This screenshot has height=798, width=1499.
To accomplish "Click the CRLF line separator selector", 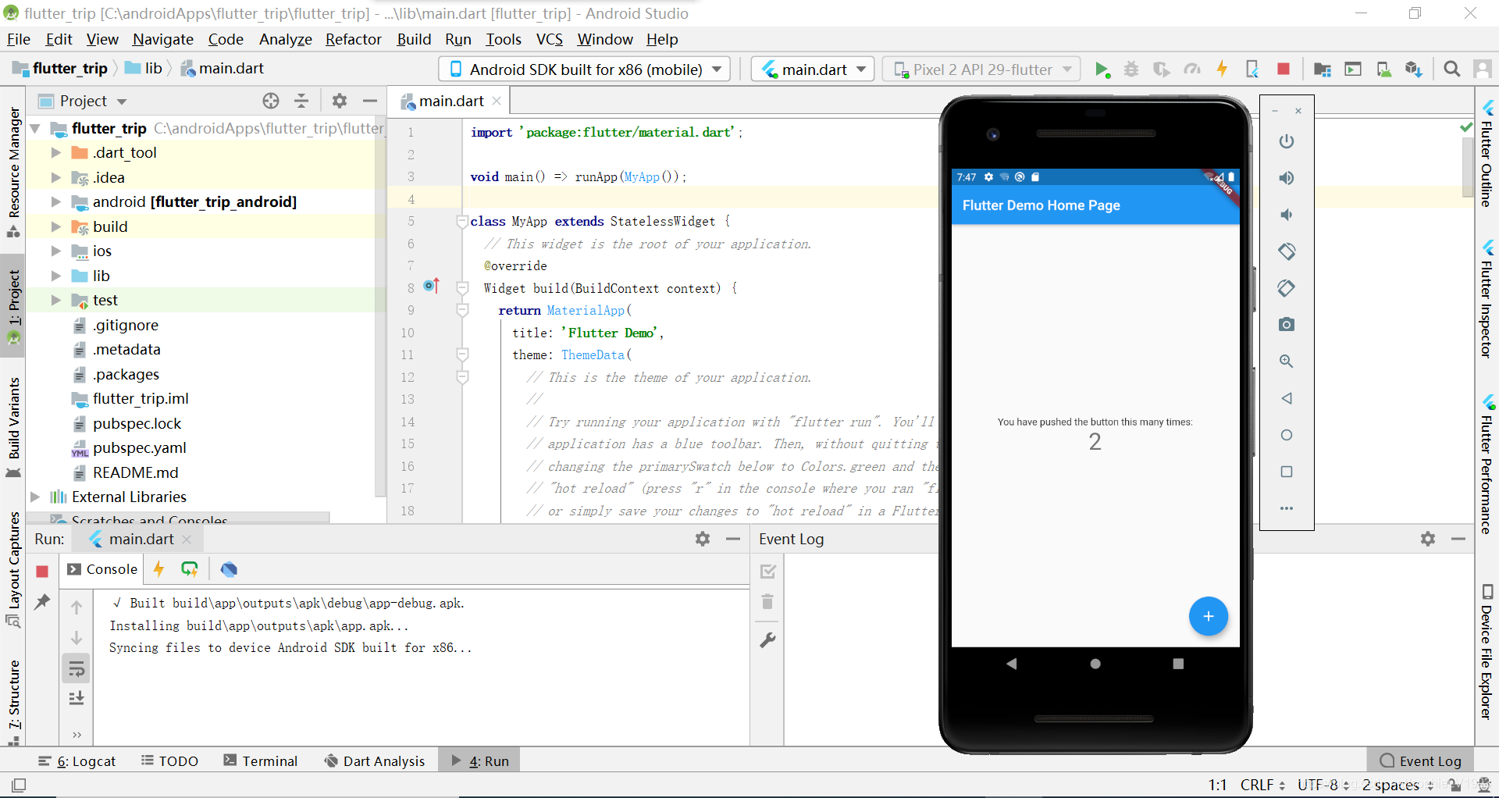I will click(1262, 785).
